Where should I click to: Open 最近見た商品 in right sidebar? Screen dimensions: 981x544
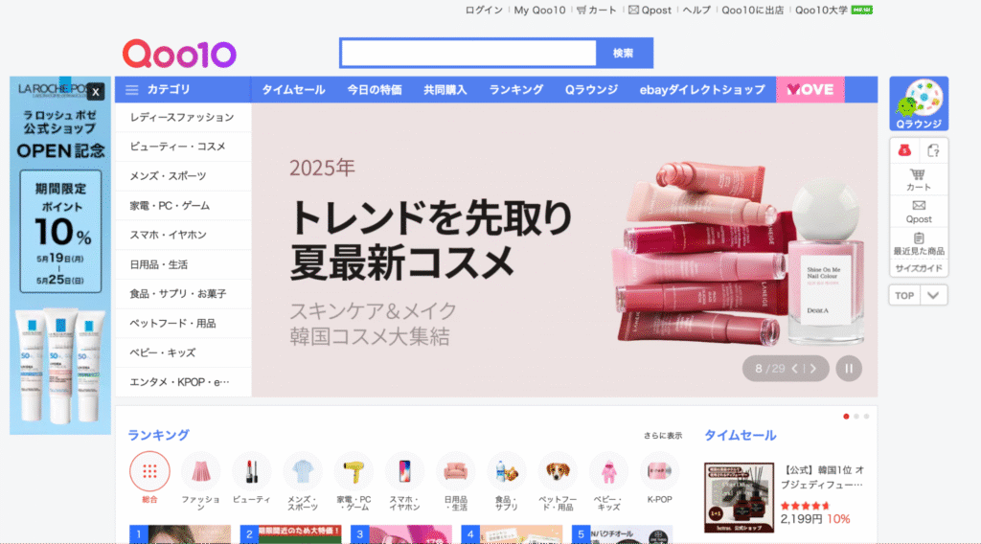coord(919,244)
